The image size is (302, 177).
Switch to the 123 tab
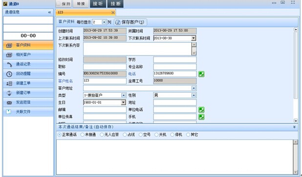click(86, 13)
